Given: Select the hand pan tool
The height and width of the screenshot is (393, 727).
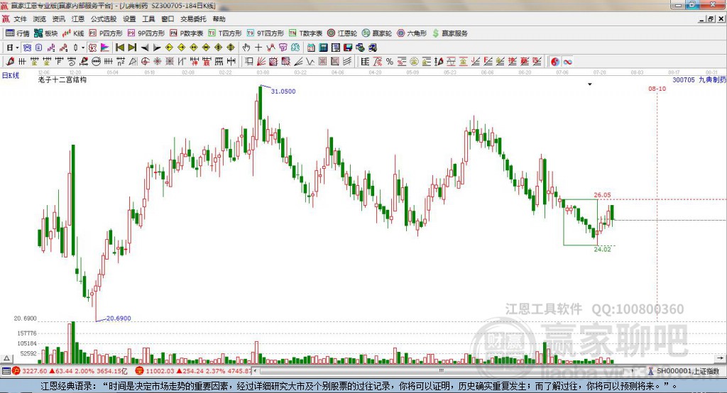Looking at the screenshot, I should 246,48.
